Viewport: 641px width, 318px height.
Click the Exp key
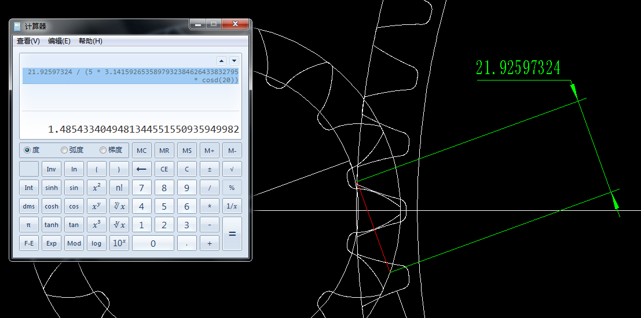point(51,243)
